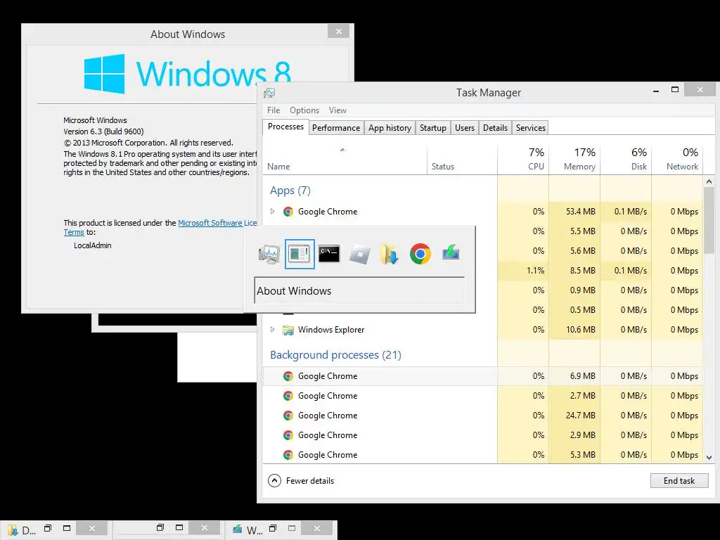Select the folder with blue arrow icon in switcher
This screenshot has height=540, width=720.
pyautogui.click(x=390, y=254)
